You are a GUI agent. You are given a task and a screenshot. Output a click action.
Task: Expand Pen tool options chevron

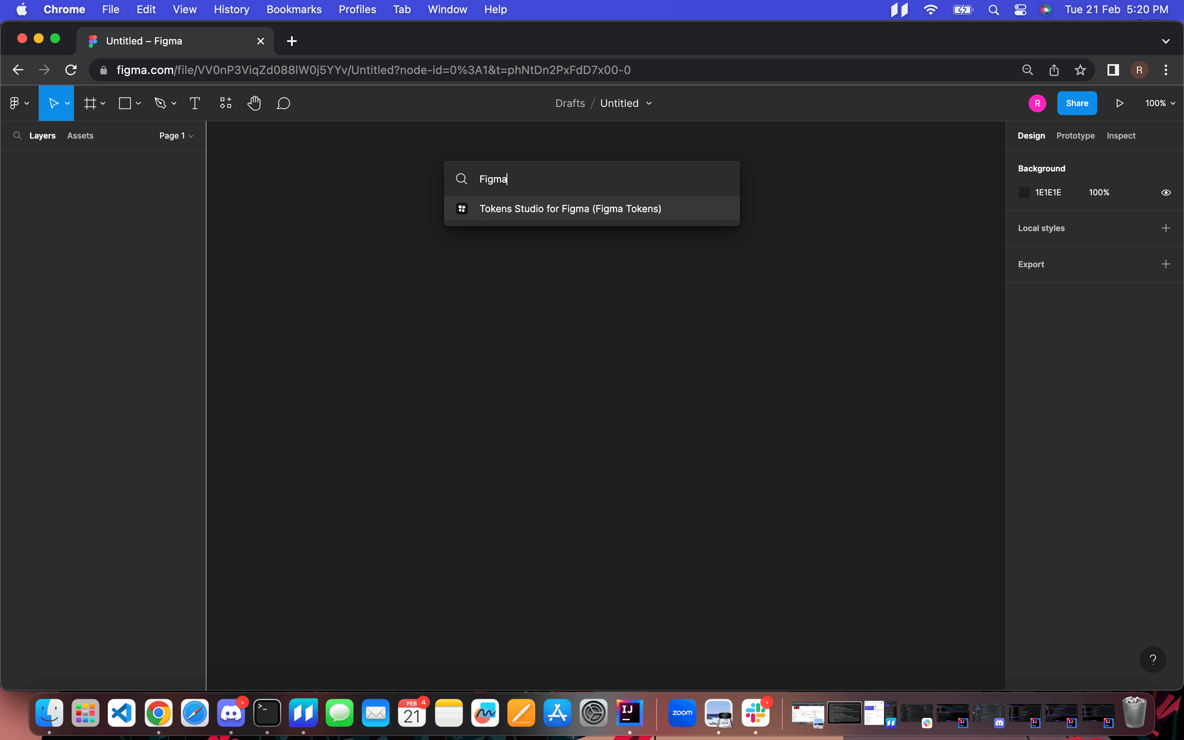(173, 103)
